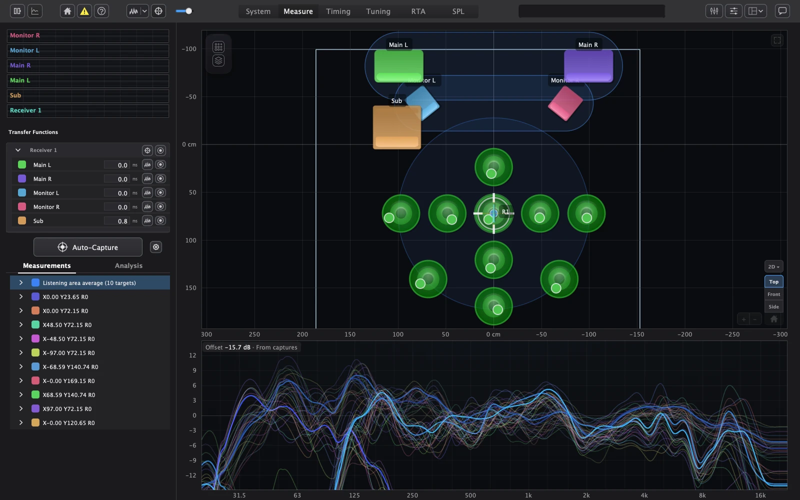Toggle the record circle for Monitor L row
Image resolution: width=800 pixels, height=500 pixels.
click(160, 192)
